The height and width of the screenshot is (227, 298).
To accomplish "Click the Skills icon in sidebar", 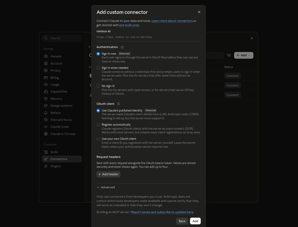I will click(46, 152).
